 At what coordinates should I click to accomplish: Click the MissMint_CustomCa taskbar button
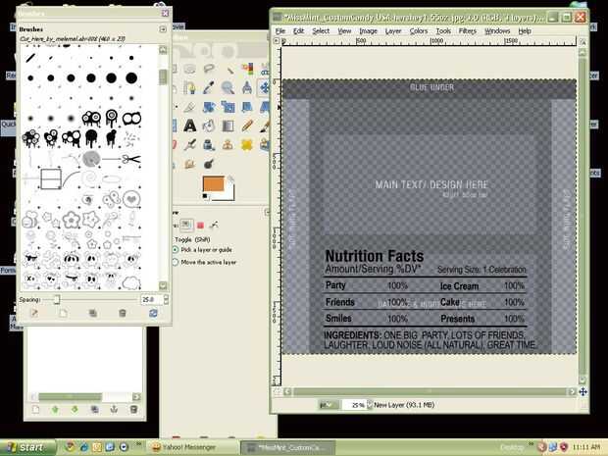tap(287, 447)
